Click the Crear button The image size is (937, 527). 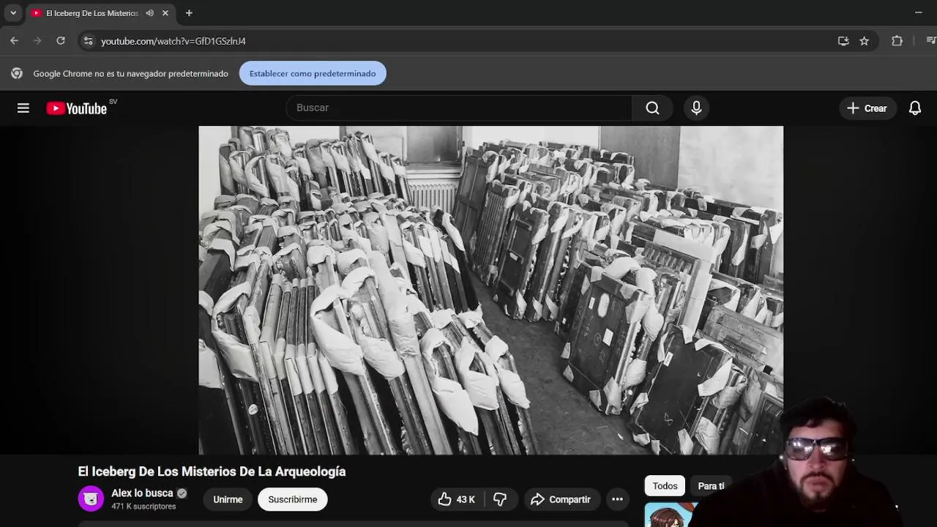(867, 108)
